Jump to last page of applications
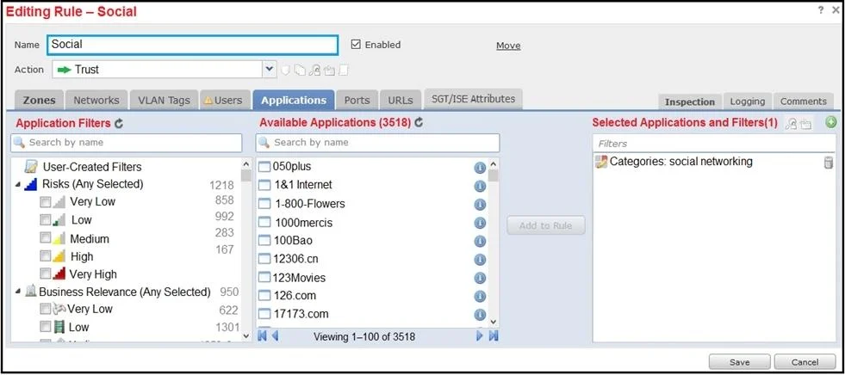The height and width of the screenshot is (375, 845). (494, 336)
